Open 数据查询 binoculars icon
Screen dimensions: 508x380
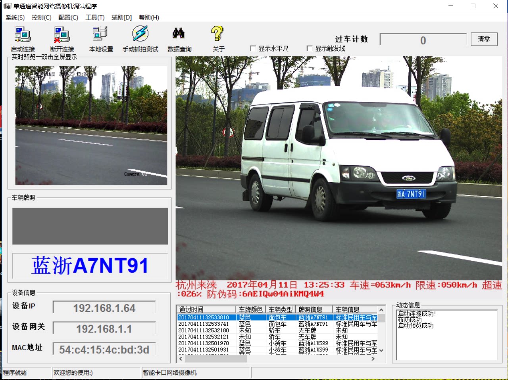tap(179, 33)
